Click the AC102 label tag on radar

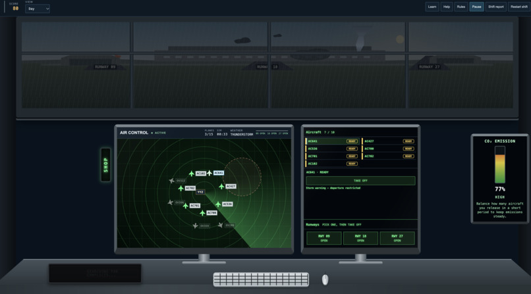pos(201,174)
